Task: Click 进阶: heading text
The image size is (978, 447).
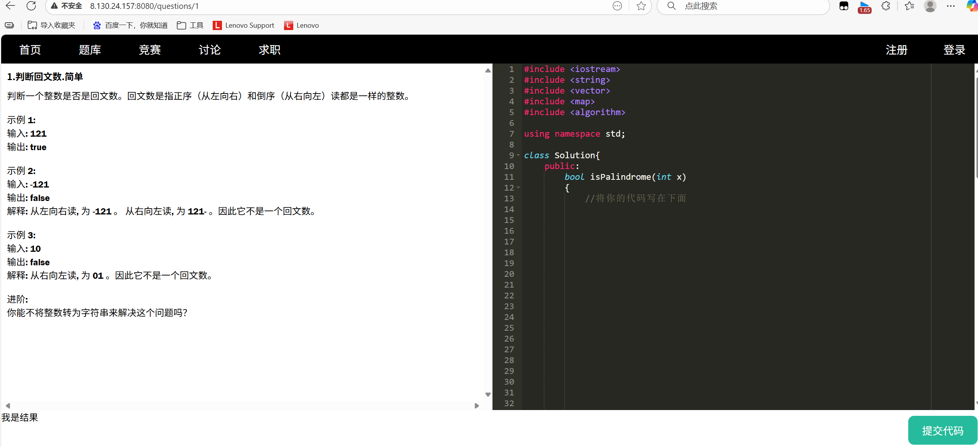Action: point(17,299)
